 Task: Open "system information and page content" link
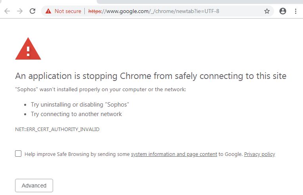pos(174,154)
